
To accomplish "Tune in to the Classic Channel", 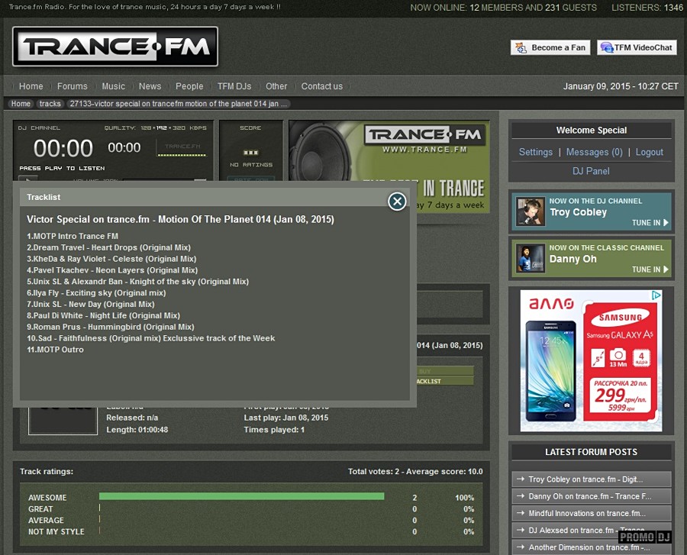I will click(x=650, y=269).
